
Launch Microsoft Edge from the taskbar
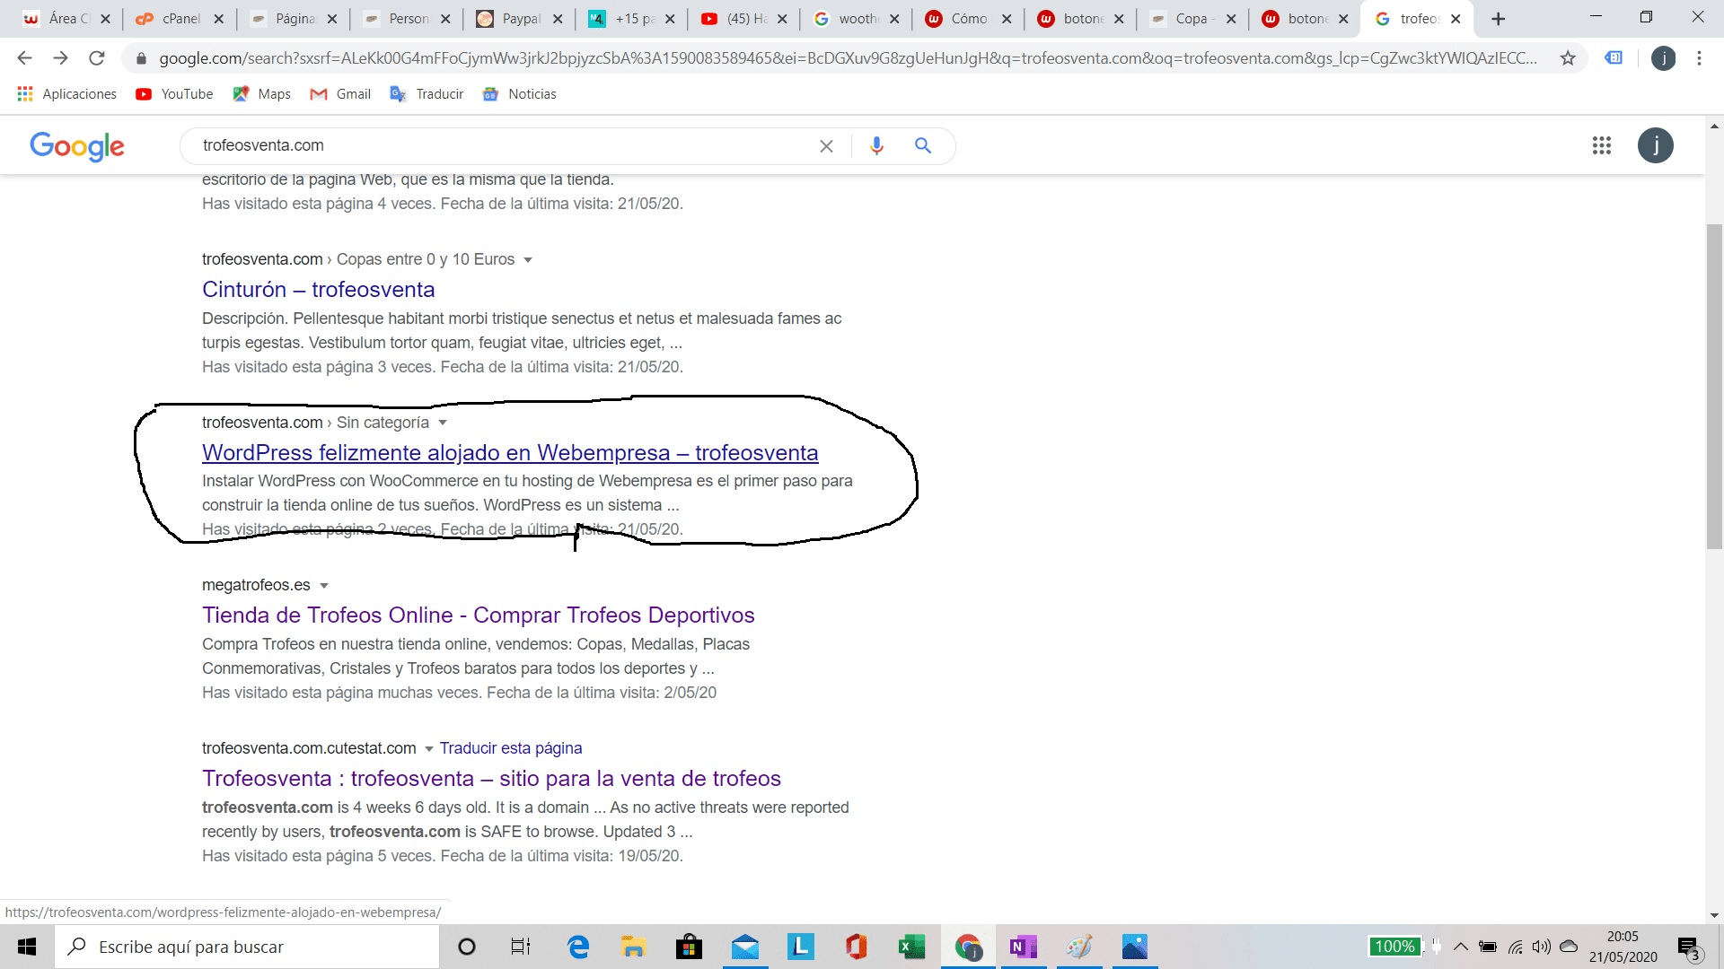click(x=578, y=947)
